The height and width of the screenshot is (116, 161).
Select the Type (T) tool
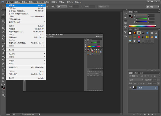[3, 67]
